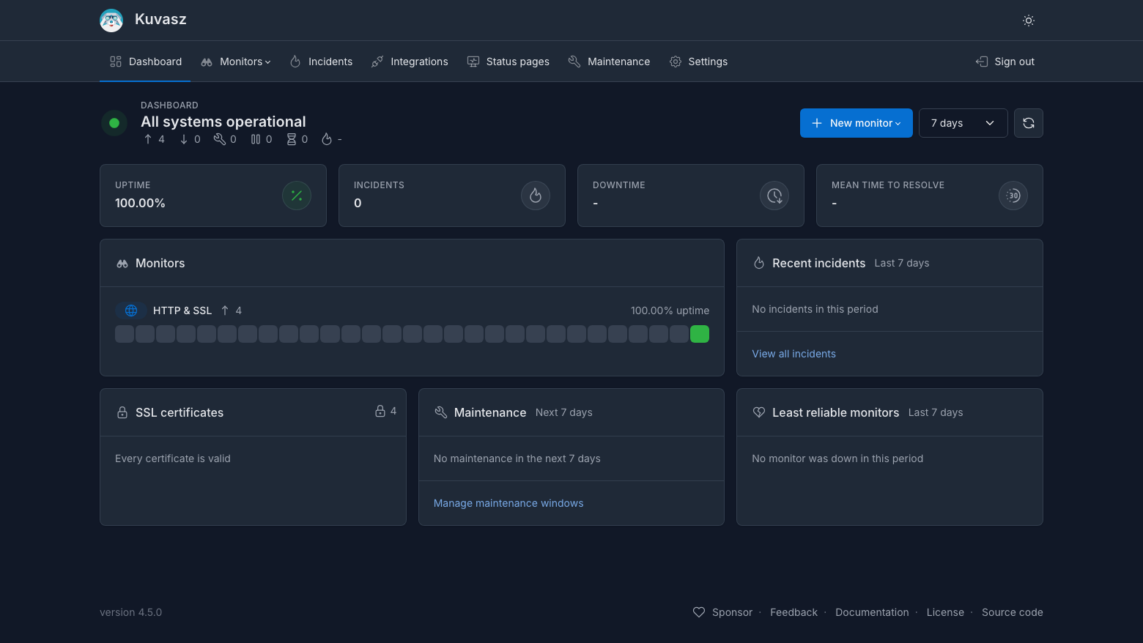The height and width of the screenshot is (643, 1143).
Task: Click the Maintenance panel wrench icon
Action: [440, 412]
